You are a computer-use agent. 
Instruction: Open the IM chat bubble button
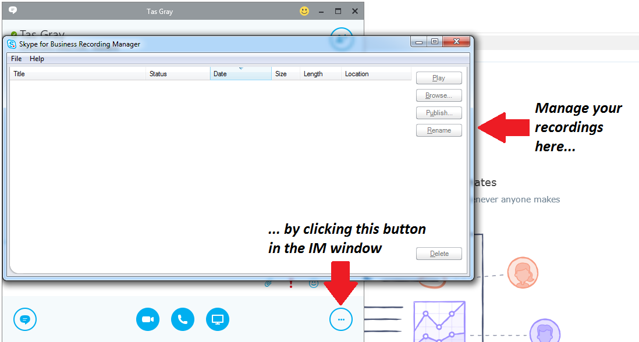[x=25, y=319]
